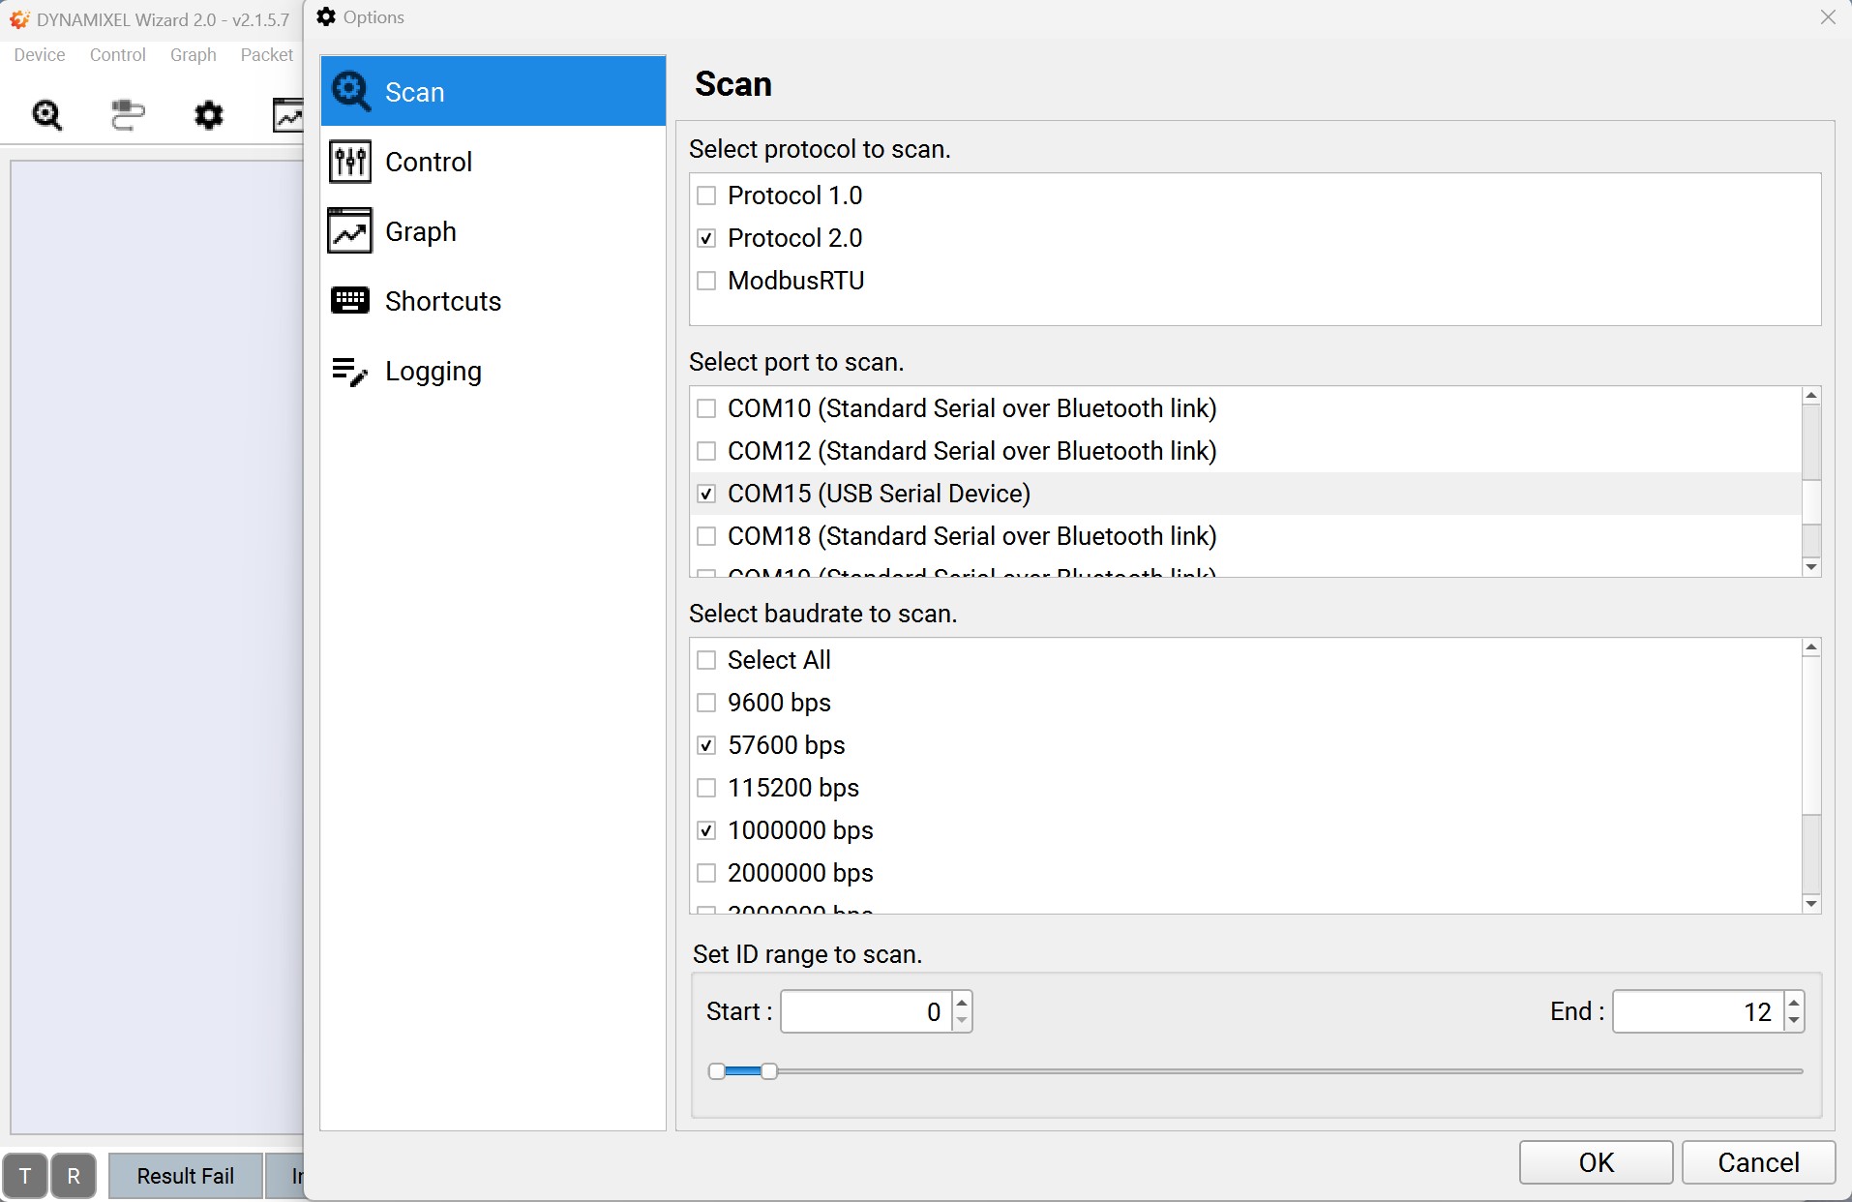Uncheck Protocol 2.0
The image size is (1852, 1202).
click(706, 238)
